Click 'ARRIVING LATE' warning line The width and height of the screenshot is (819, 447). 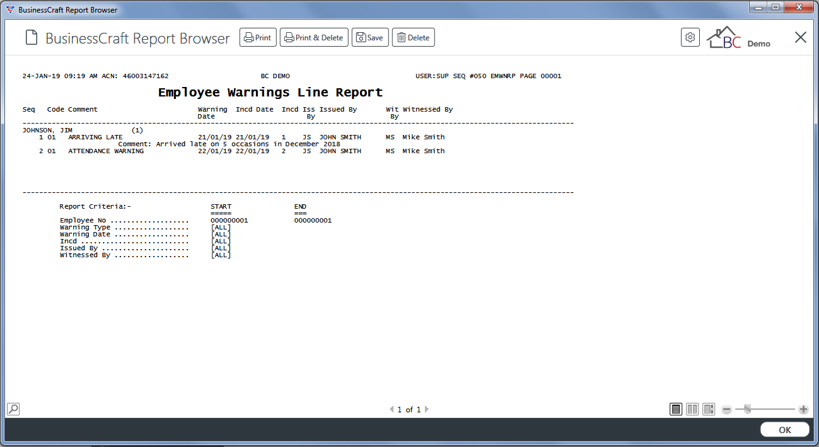click(95, 137)
